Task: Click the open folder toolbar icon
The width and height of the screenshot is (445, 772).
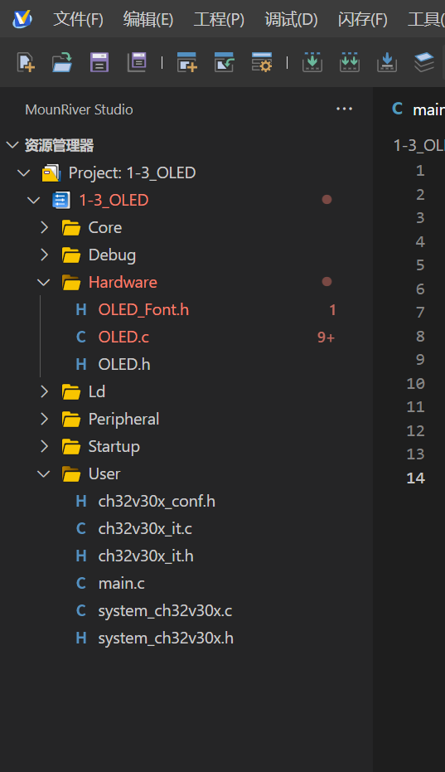Action: tap(62, 62)
